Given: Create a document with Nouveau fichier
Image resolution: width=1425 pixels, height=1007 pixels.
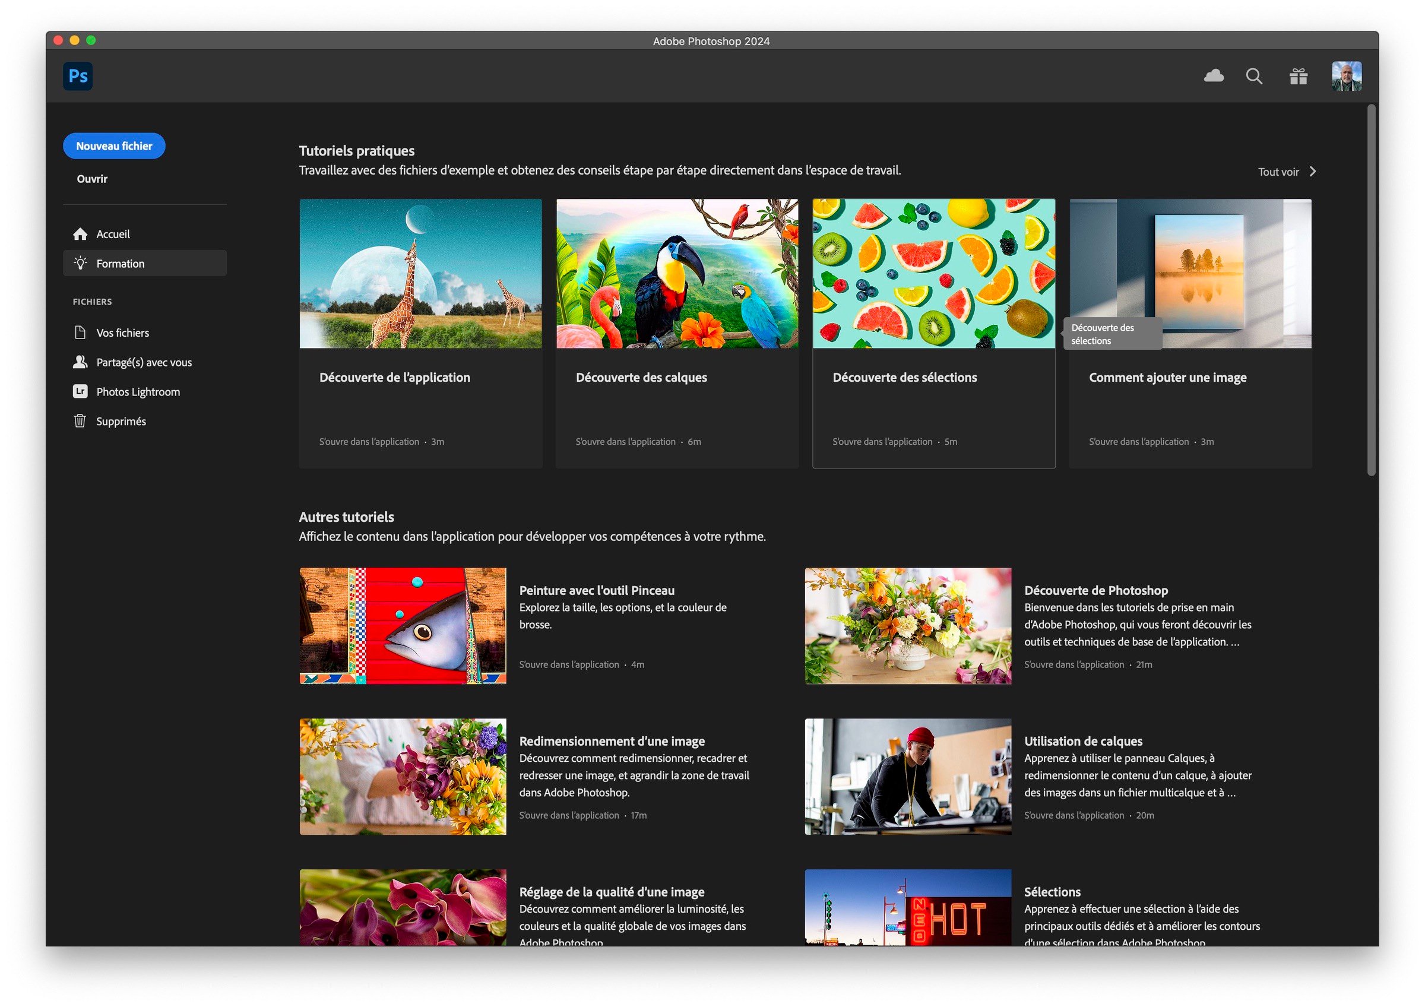Looking at the screenshot, I should [113, 145].
